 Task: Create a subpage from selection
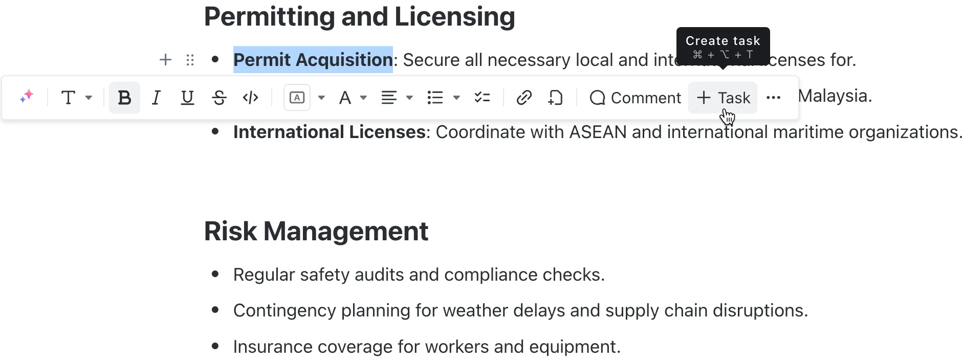tap(555, 98)
